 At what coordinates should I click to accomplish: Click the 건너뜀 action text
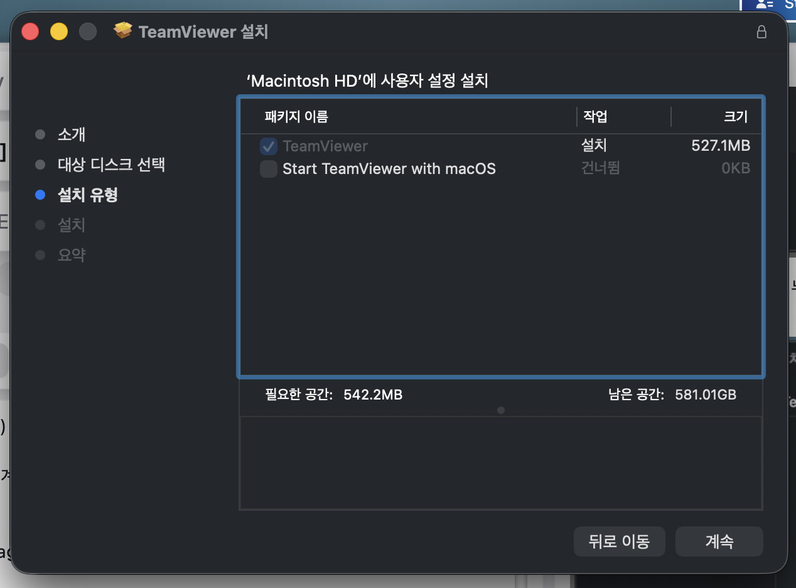(x=601, y=168)
